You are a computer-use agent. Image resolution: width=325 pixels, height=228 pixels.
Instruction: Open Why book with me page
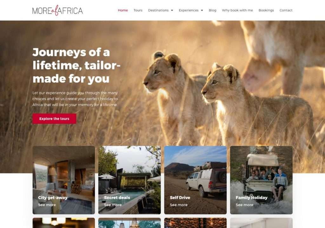tap(237, 10)
